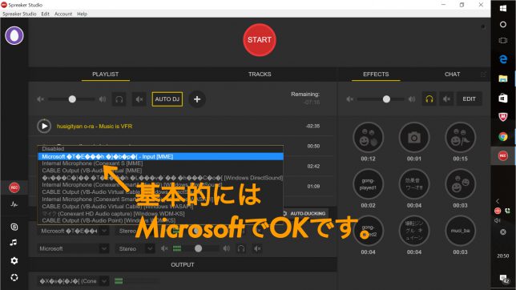Open the waveform stats icon in sidebar
The height and width of the screenshot is (290, 516).
coord(14,204)
